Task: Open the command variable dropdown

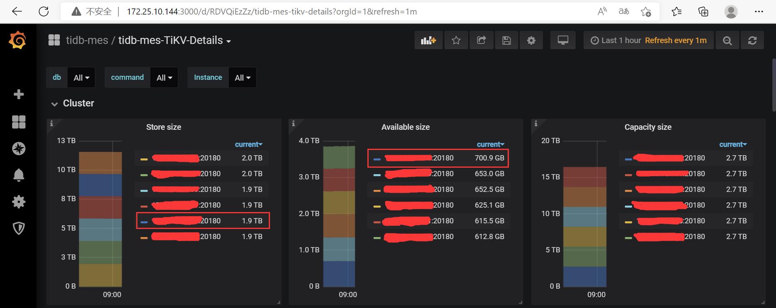Action: coord(164,77)
